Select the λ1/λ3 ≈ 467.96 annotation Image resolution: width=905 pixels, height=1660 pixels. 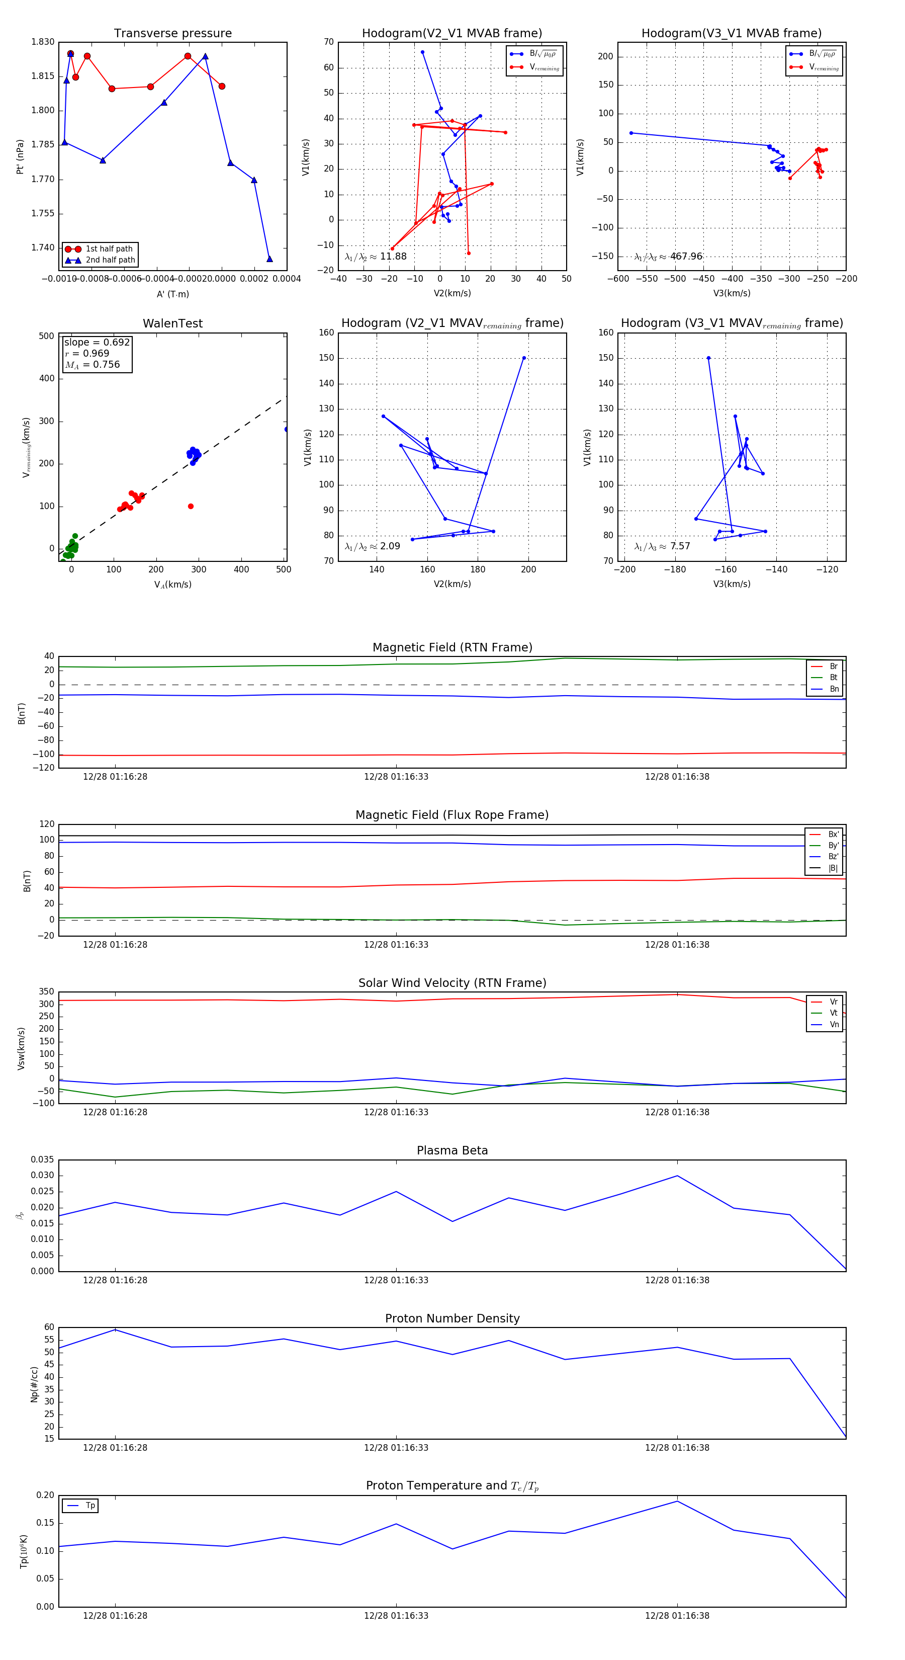(x=668, y=257)
